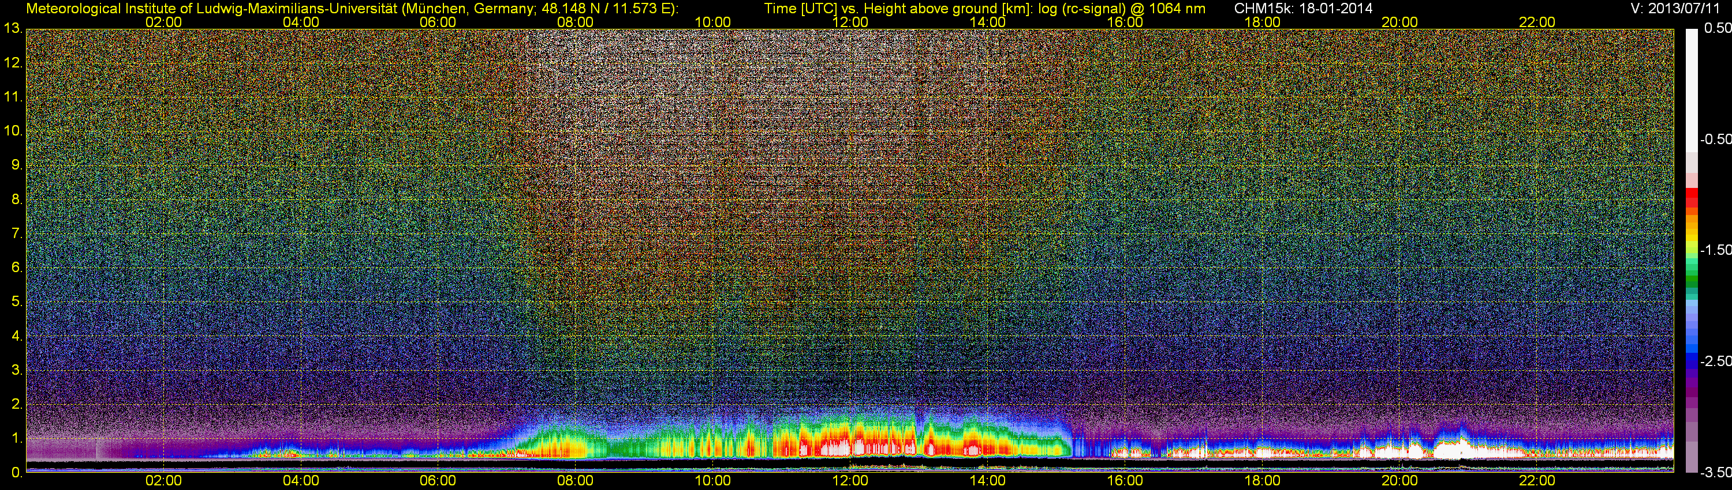The width and height of the screenshot is (1732, 490).
Task: Click the '10:00' label on the top time axis
Action: 712,22
